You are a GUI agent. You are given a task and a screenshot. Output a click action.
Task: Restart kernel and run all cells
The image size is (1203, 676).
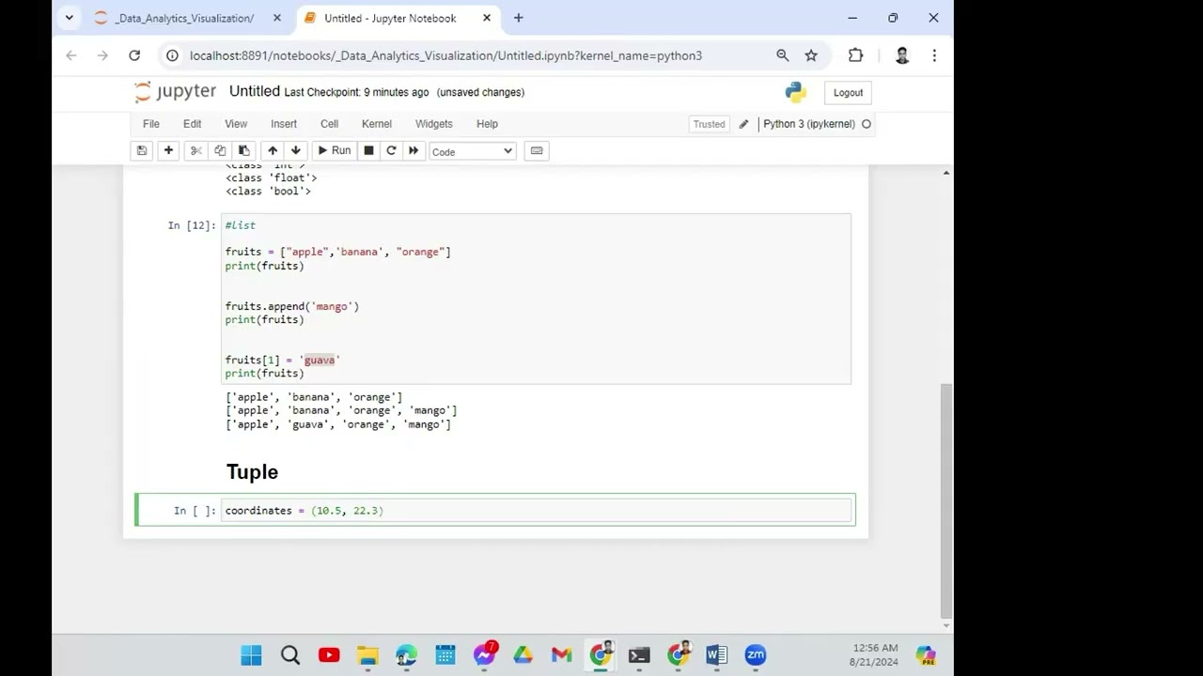[x=414, y=150]
